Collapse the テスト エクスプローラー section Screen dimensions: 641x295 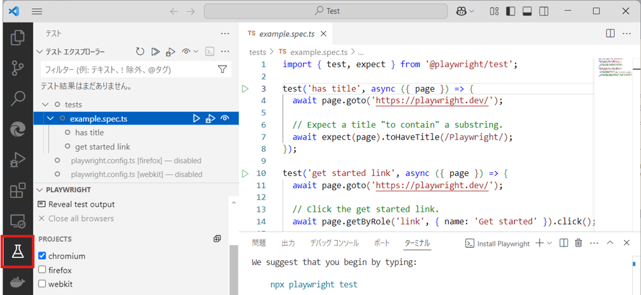(x=40, y=51)
